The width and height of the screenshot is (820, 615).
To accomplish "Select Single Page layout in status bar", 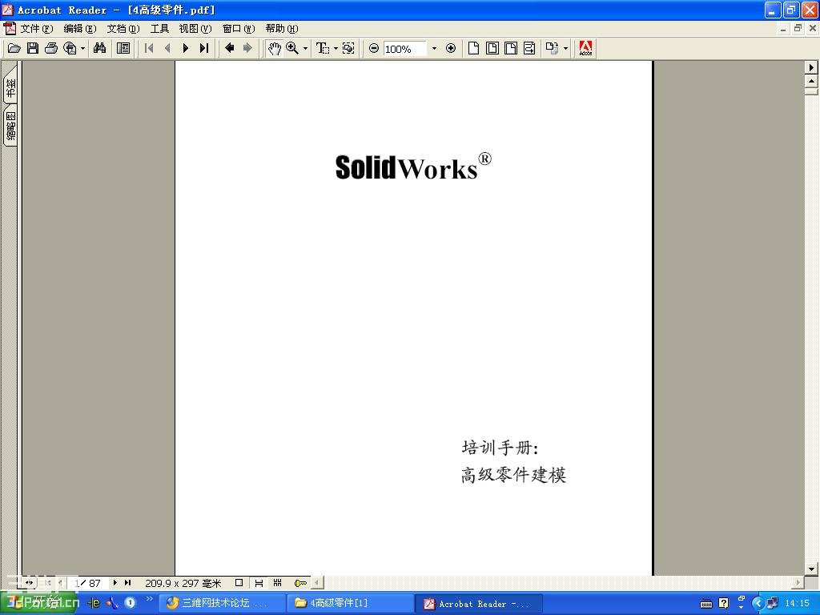I will [239, 583].
